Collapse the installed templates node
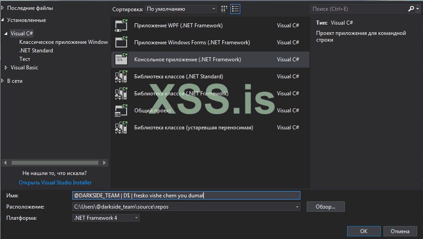 pos(2,20)
